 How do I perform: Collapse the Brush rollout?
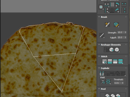[x=99, y=17]
